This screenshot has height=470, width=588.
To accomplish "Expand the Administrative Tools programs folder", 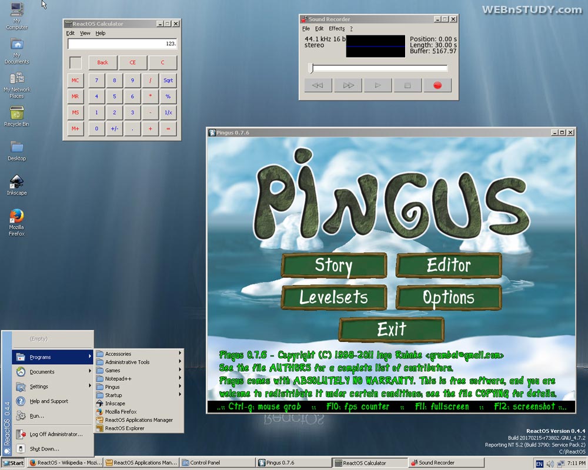I will coord(139,362).
